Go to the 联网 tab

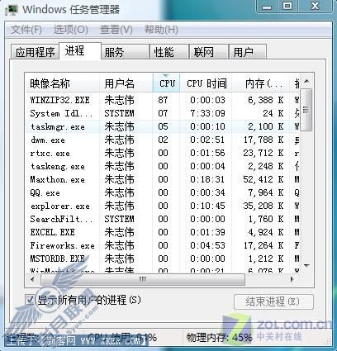(209, 52)
